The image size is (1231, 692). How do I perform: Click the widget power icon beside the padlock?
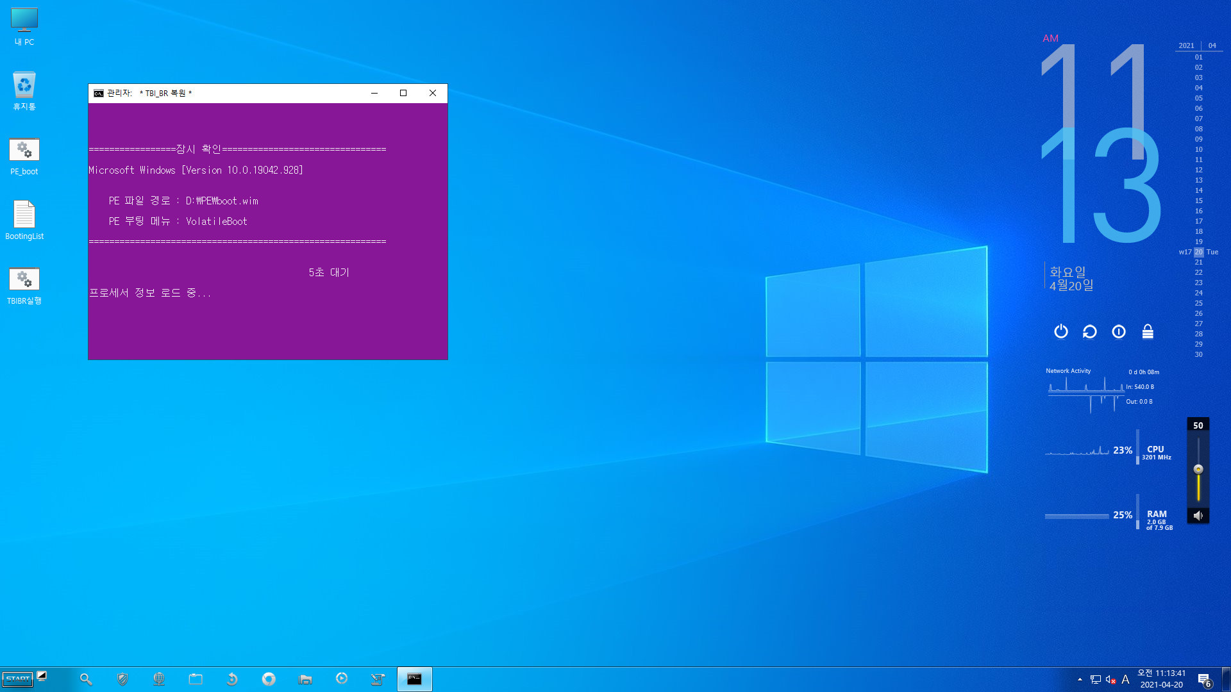[1119, 331]
